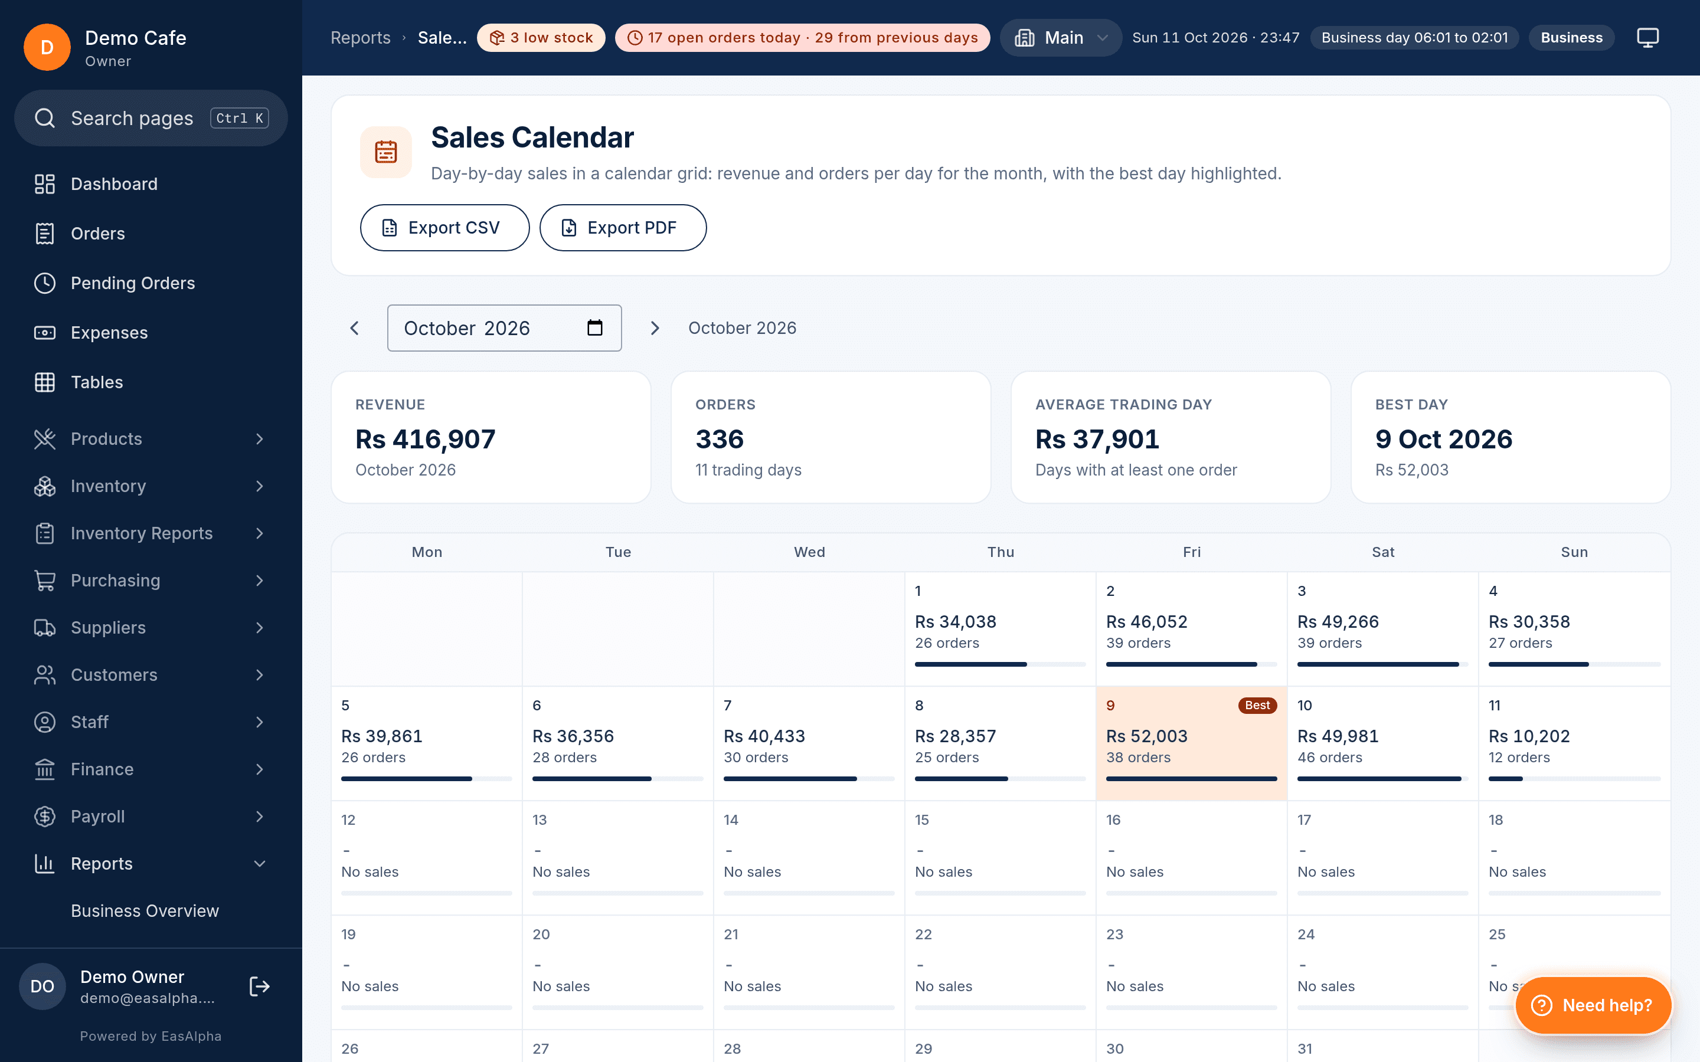Viewport: 1700px width, 1062px height.
Task: Expand the Suppliers section
Action: coord(151,627)
